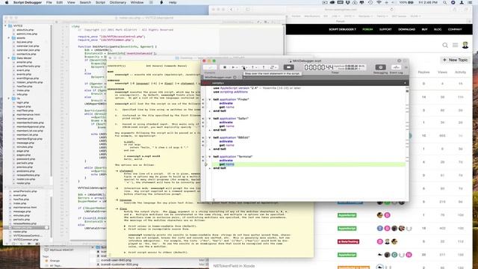Click the Stop button in Script Debugger toolbar
Image resolution: width=478 pixels, height=269 pixels.
click(225, 67)
